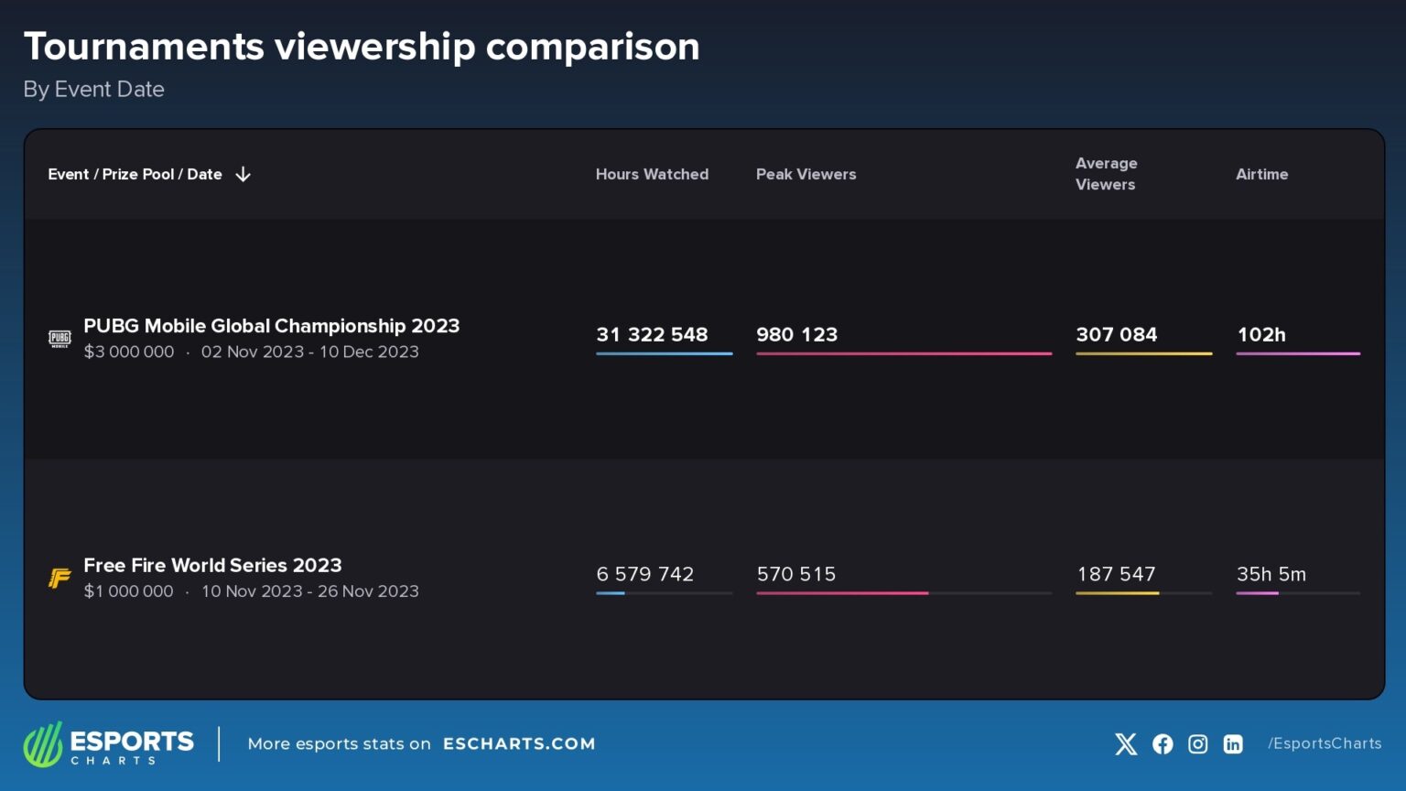Visit ESCHARTS.COM link in footer

pos(519,743)
